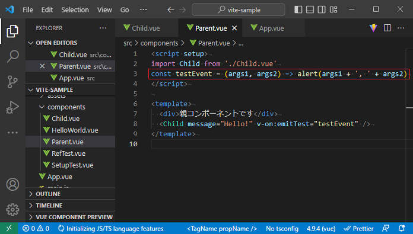Image resolution: width=413 pixels, height=234 pixels.
Task: Select Child.vue in Open Editors
Action: (71, 55)
